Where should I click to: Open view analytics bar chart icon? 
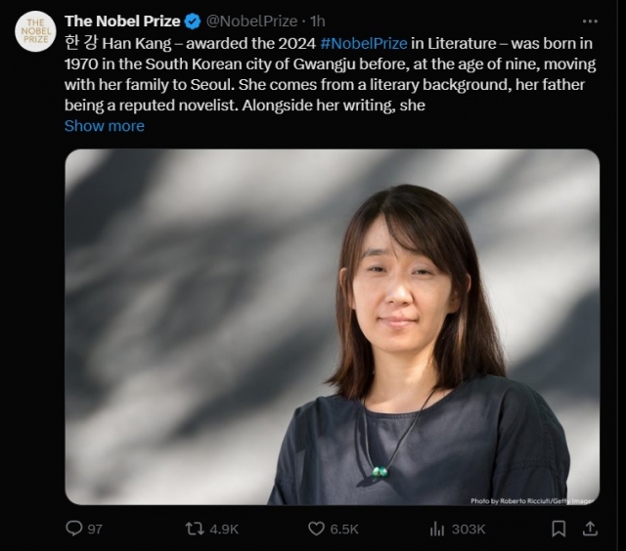pyautogui.click(x=437, y=530)
